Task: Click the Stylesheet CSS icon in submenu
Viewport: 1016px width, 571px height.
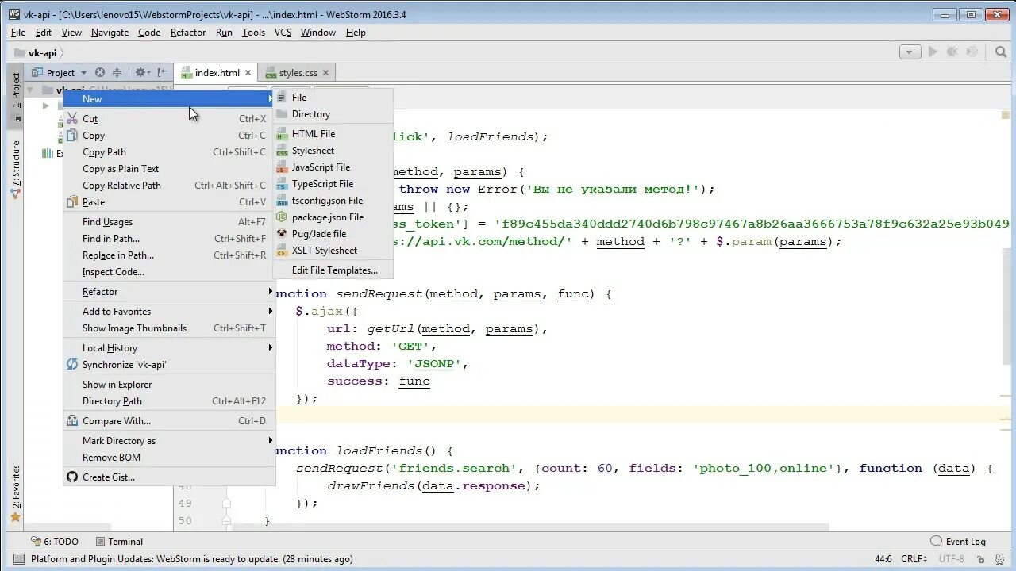Action: 282,151
